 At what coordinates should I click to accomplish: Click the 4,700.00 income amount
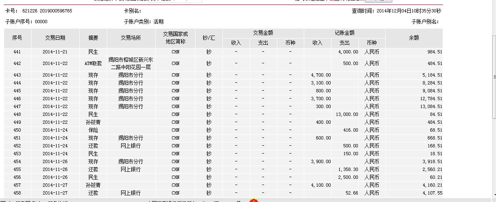pos(321,75)
